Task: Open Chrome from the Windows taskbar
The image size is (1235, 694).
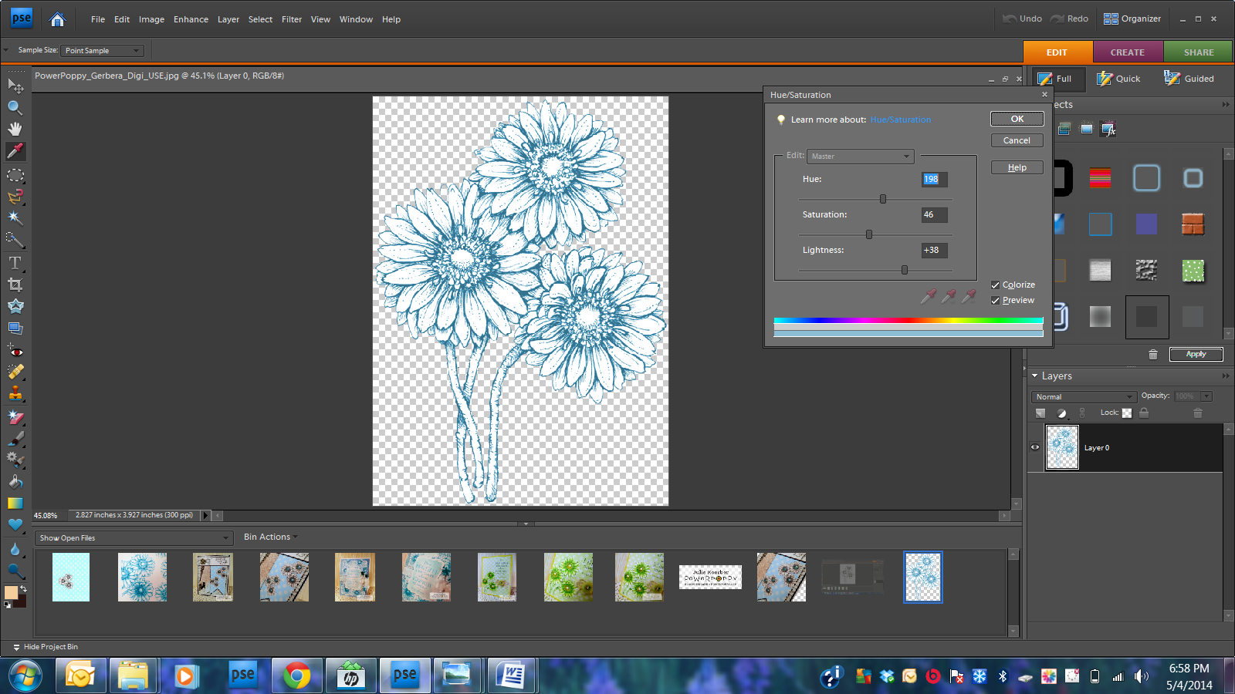Action: pyautogui.click(x=296, y=676)
